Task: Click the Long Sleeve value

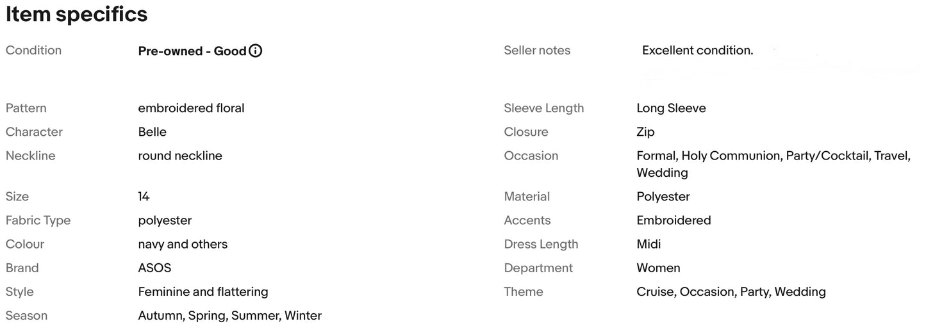Action: [671, 108]
